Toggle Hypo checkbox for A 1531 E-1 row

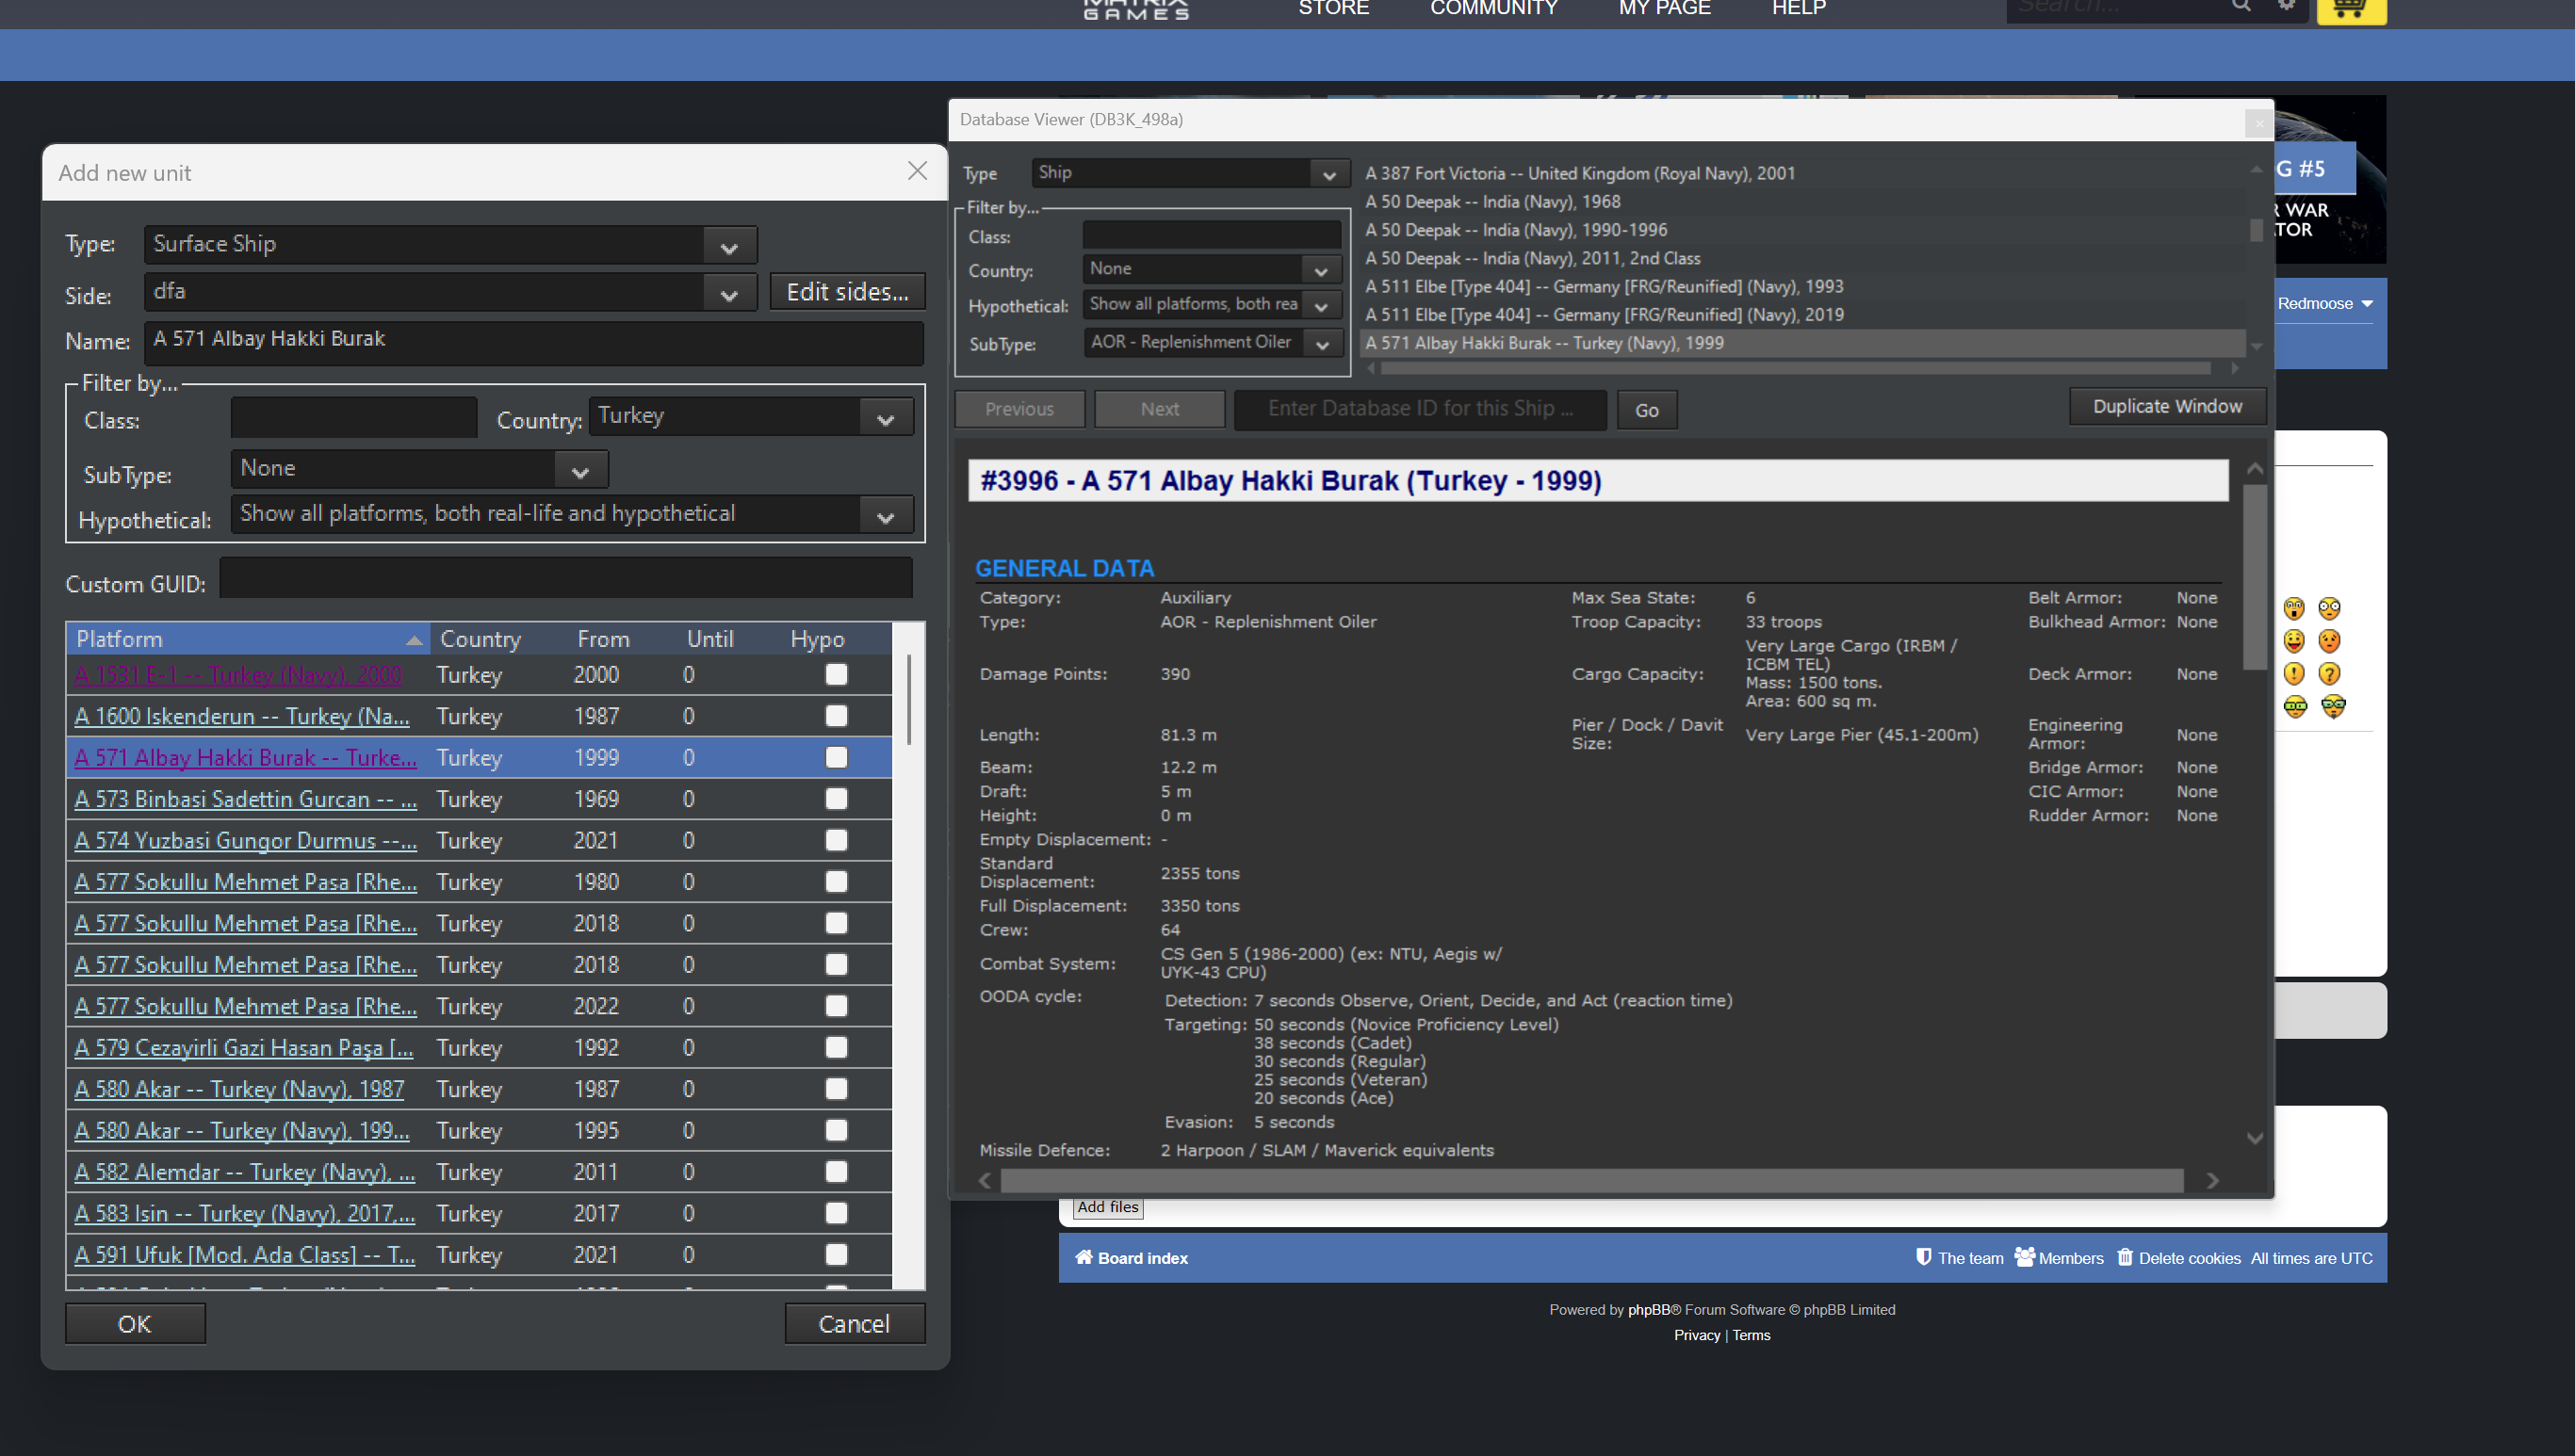[837, 675]
